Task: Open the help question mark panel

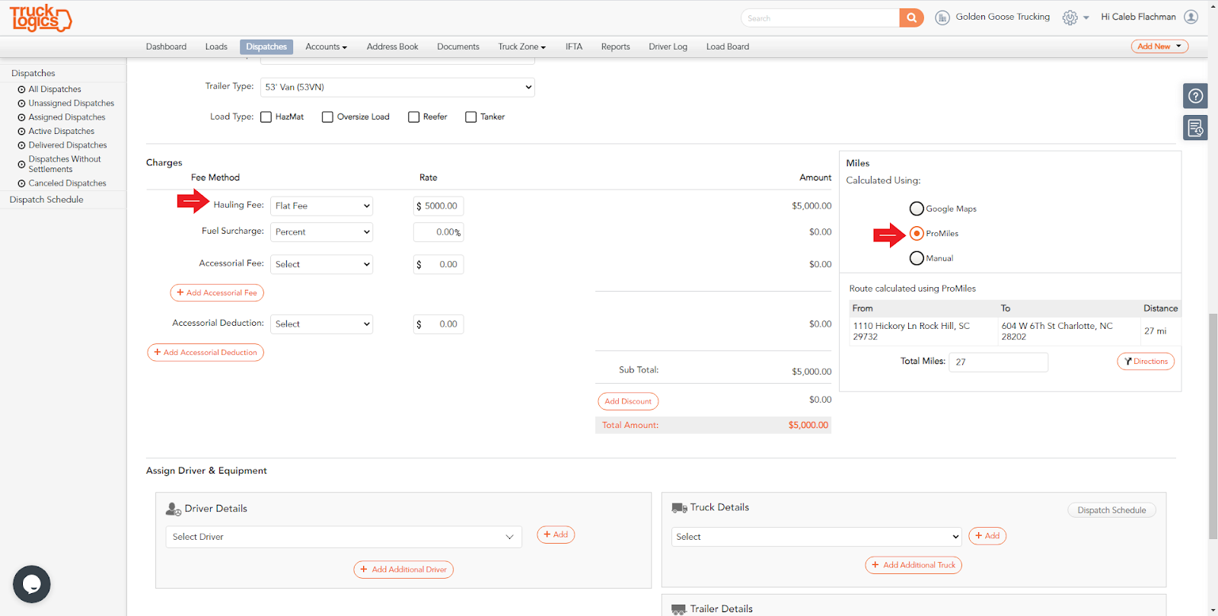Action: [x=1196, y=96]
